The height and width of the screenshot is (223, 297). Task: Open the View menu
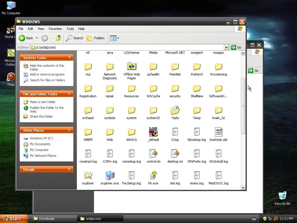point(41,29)
